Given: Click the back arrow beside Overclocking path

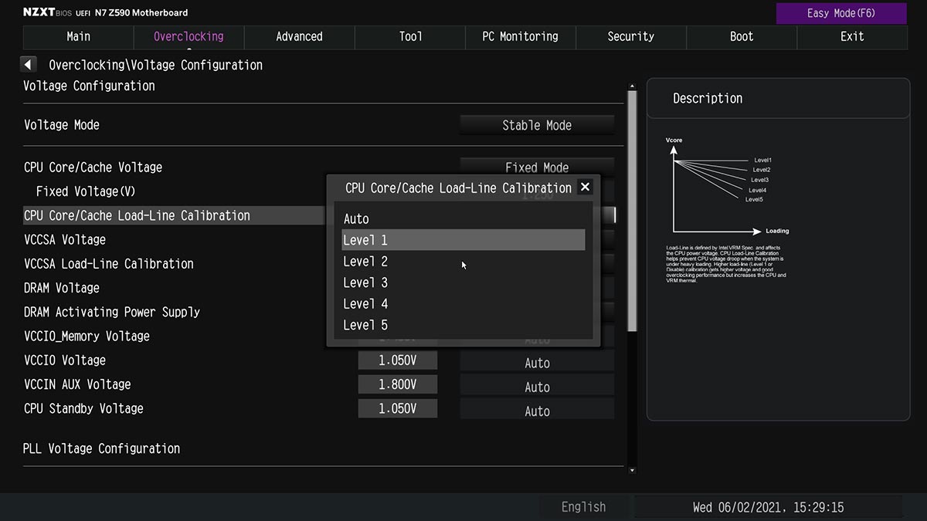Looking at the screenshot, I should 29,65.
